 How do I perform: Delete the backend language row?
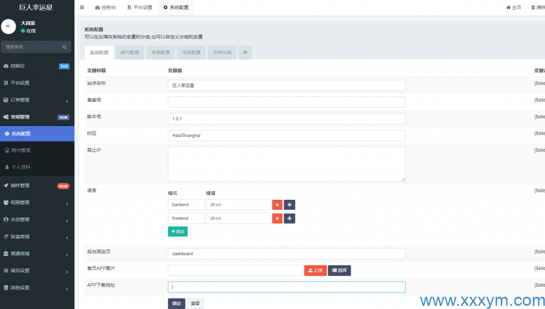(x=277, y=205)
